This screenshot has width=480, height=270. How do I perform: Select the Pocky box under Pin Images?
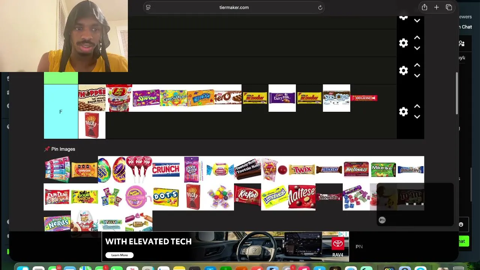click(193, 197)
